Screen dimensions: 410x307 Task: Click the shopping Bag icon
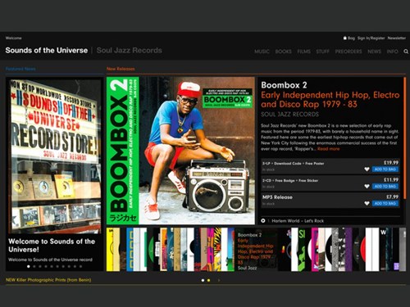pyautogui.click(x=345, y=38)
